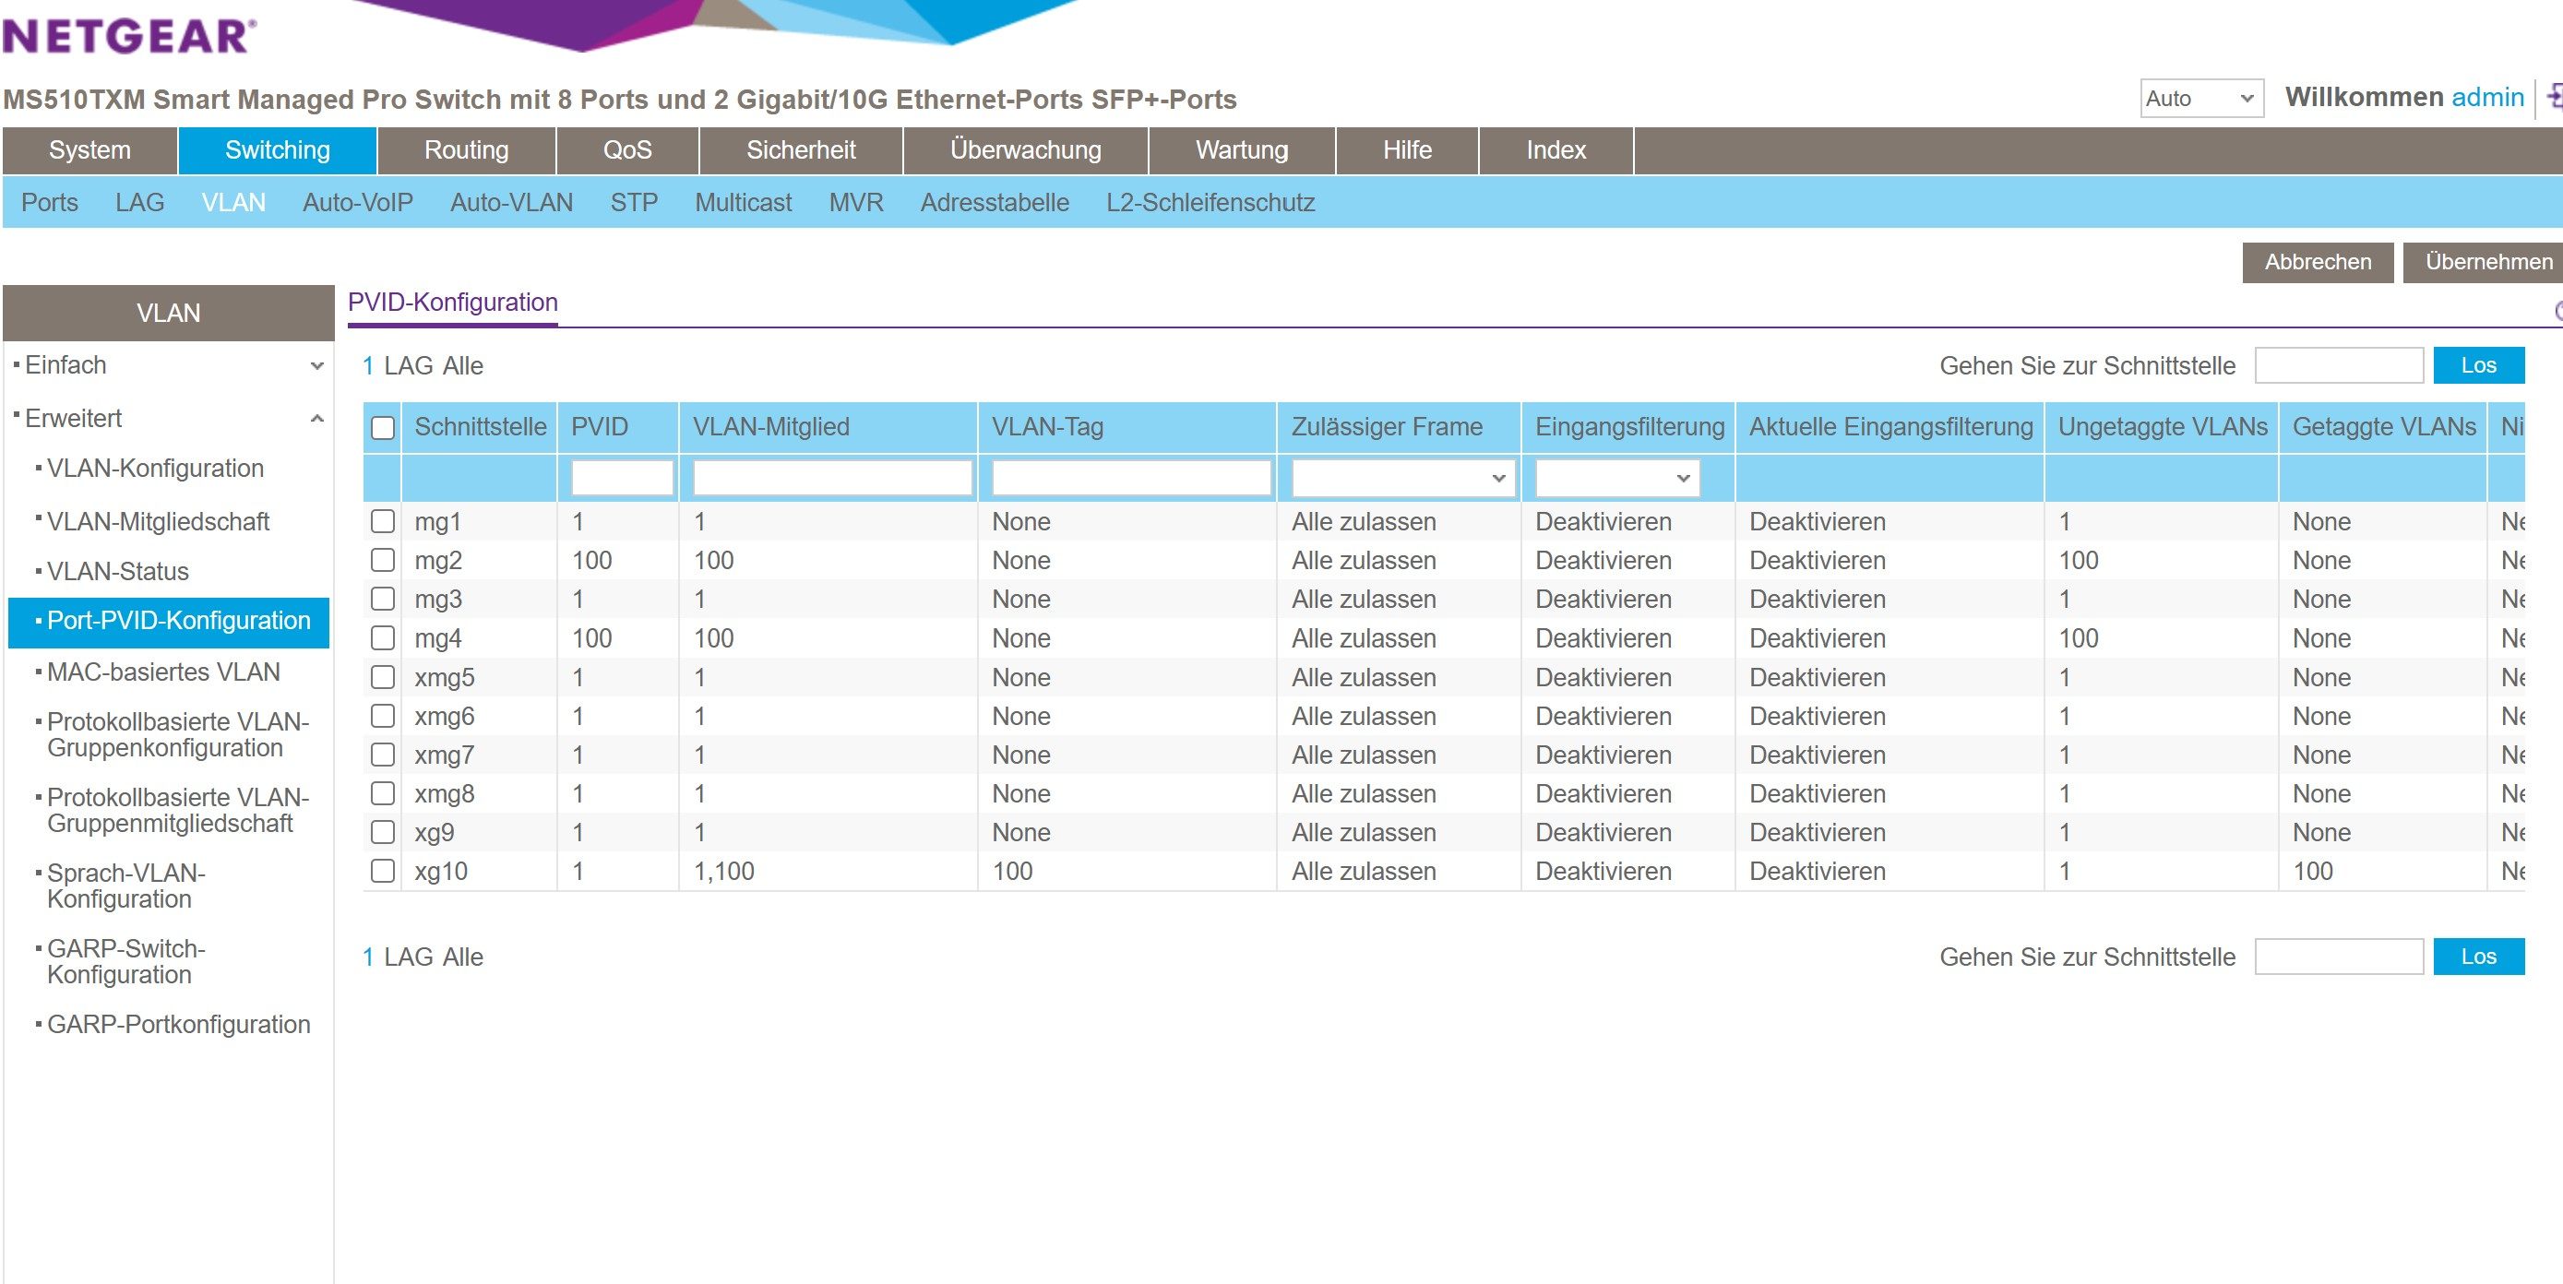This screenshot has width=2563, height=1284.
Task: Open MAC-basiertes VLAN in sidebar
Action: click(x=163, y=672)
